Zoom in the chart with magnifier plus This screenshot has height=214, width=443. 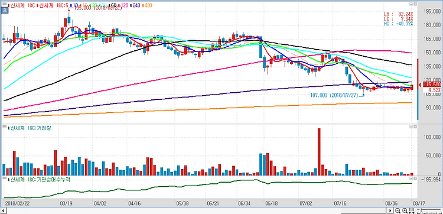(405, 210)
